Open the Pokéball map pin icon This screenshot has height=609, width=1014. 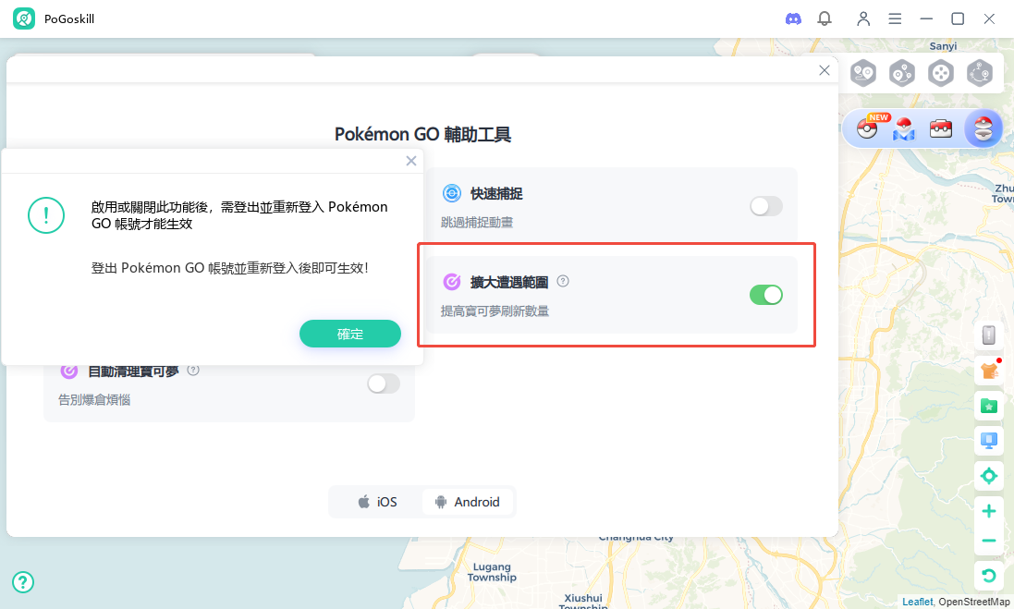[904, 128]
